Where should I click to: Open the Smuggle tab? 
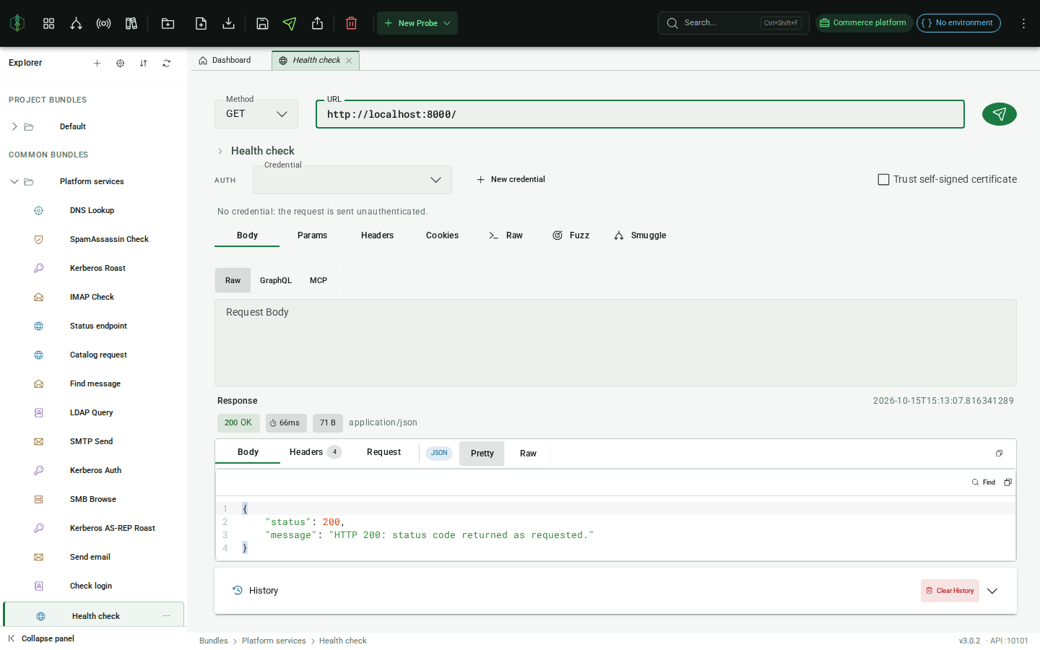pos(640,235)
